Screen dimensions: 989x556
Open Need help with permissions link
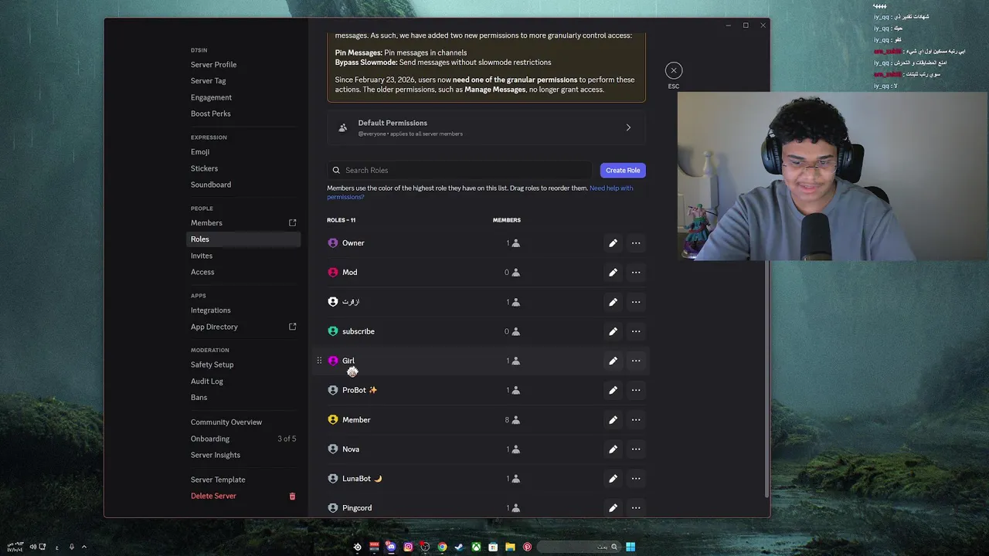pyautogui.click(x=480, y=192)
